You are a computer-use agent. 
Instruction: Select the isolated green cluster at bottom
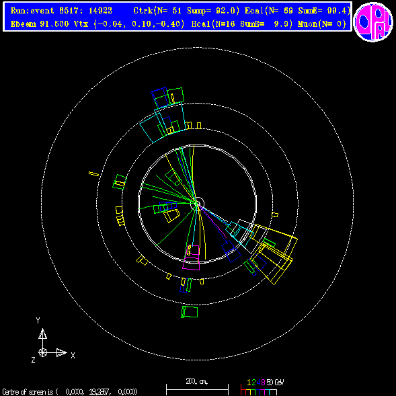[x=189, y=312]
